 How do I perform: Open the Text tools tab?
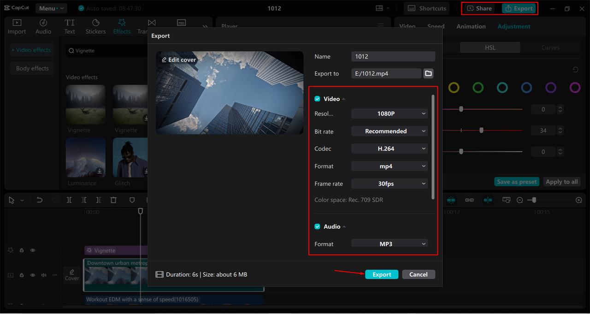[x=70, y=27]
